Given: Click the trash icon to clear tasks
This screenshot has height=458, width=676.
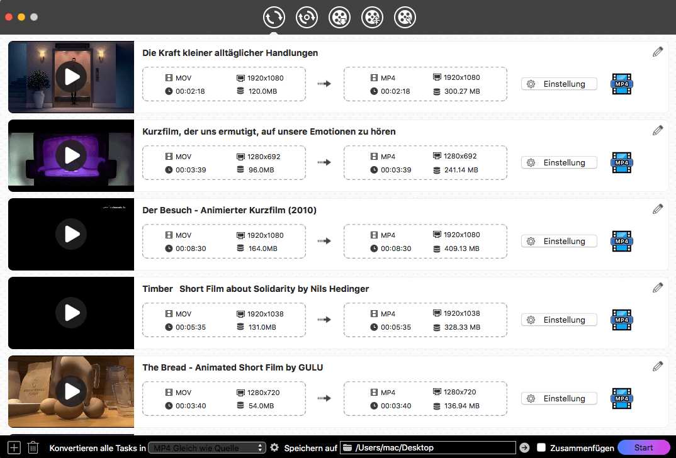Looking at the screenshot, I should (x=33, y=447).
